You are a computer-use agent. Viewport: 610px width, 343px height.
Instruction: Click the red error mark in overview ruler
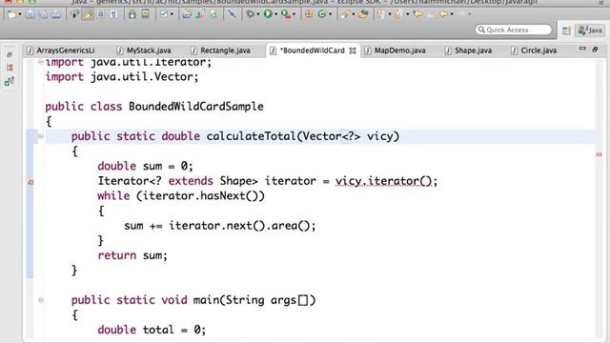click(599, 154)
